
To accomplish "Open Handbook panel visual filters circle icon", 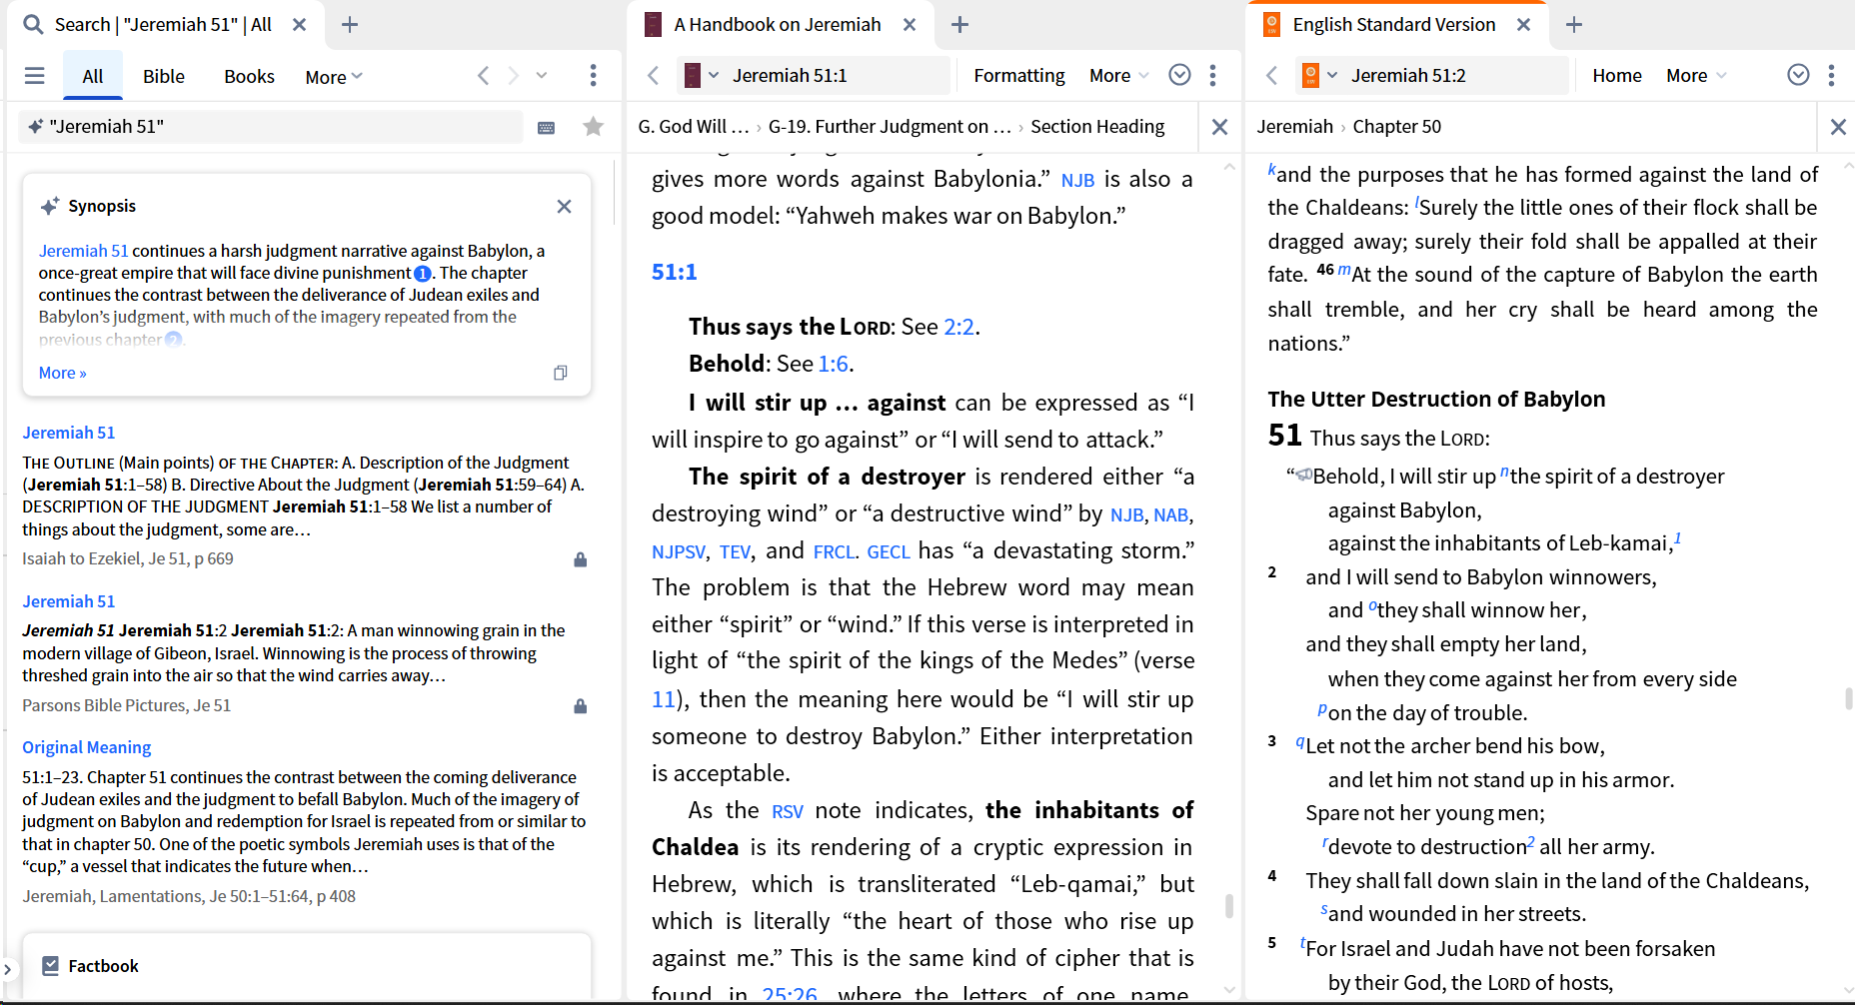I will (x=1180, y=75).
